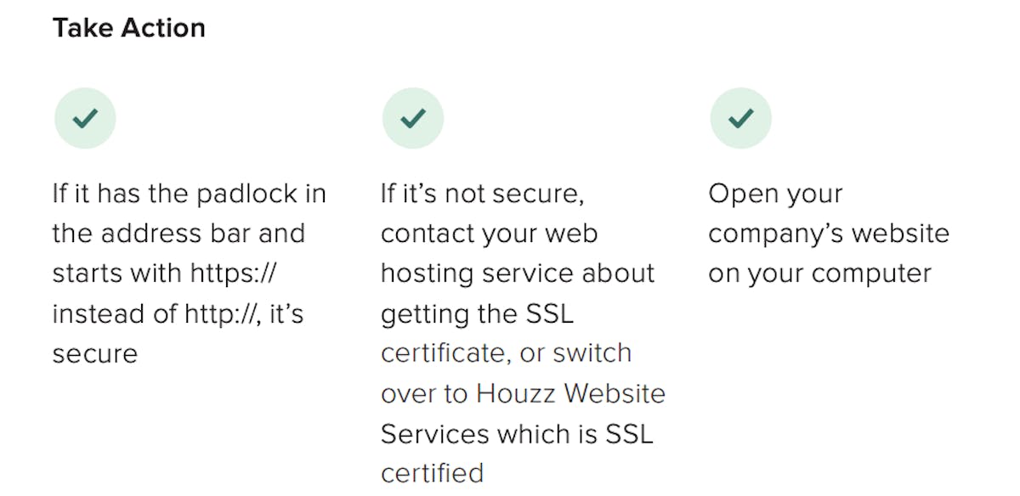Click the "contact your web" line

(x=489, y=234)
